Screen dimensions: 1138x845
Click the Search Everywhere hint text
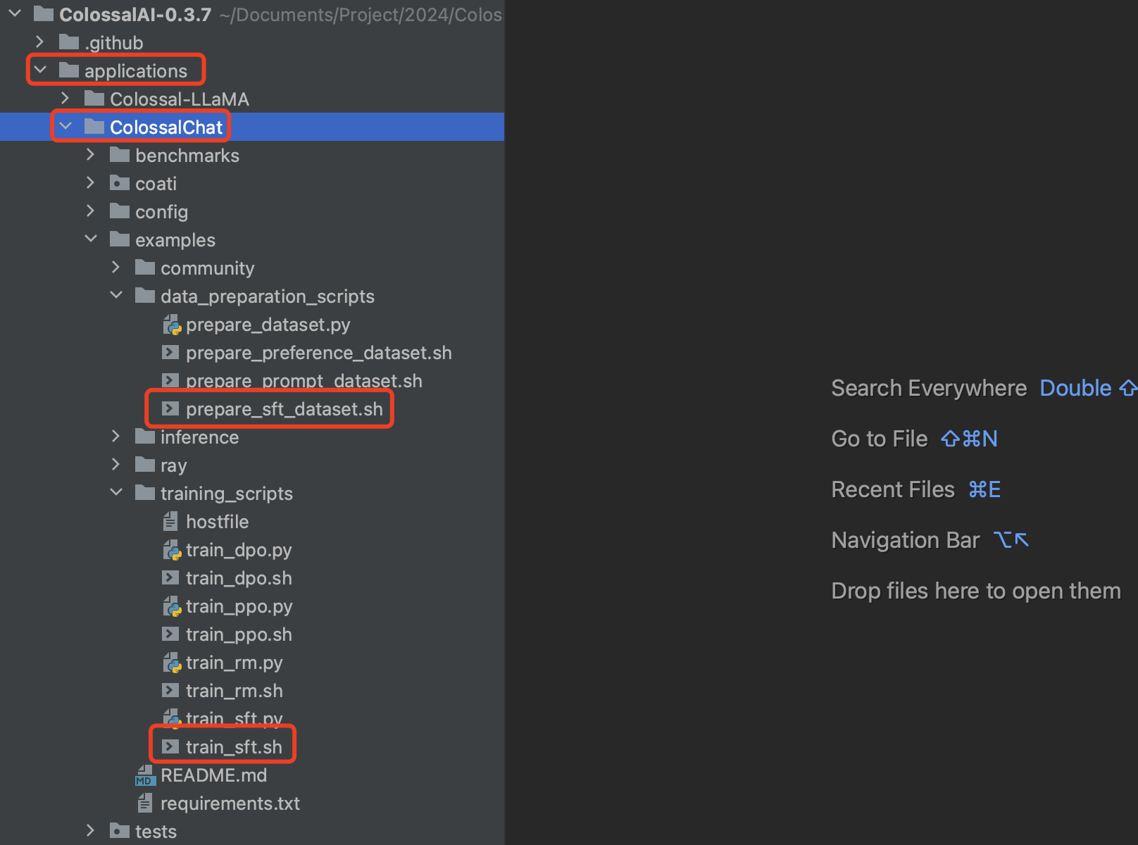[928, 388]
